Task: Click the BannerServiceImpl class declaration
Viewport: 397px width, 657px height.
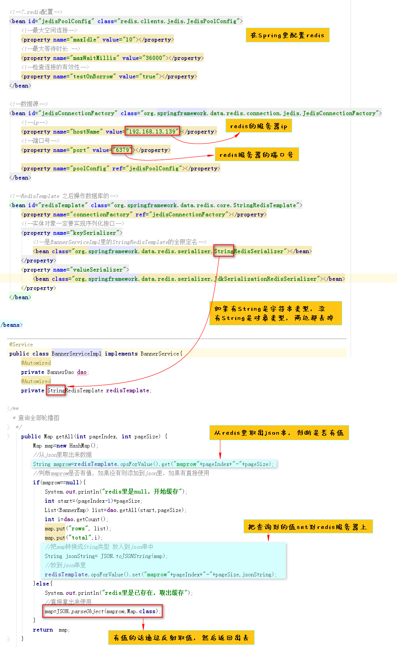Action: coord(96,354)
